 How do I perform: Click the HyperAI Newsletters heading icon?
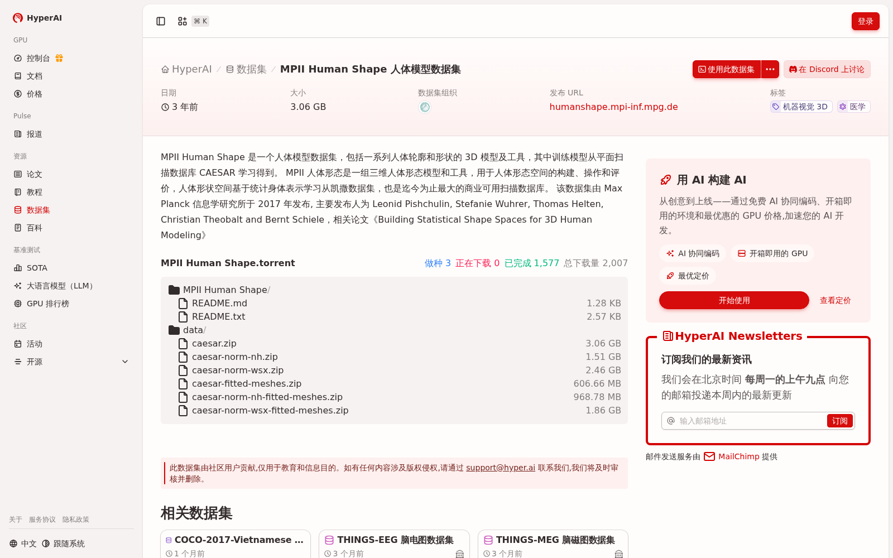tap(668, 336)
